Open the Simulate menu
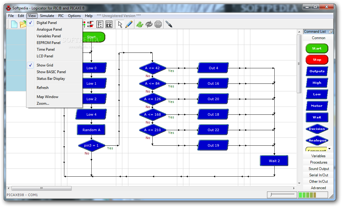The image size is (342, 207). [x=47, y=16]
